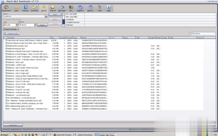Click the filter list scroll-down arrow
This screenshot has height=136, width=218.
[x=64, y=26]
